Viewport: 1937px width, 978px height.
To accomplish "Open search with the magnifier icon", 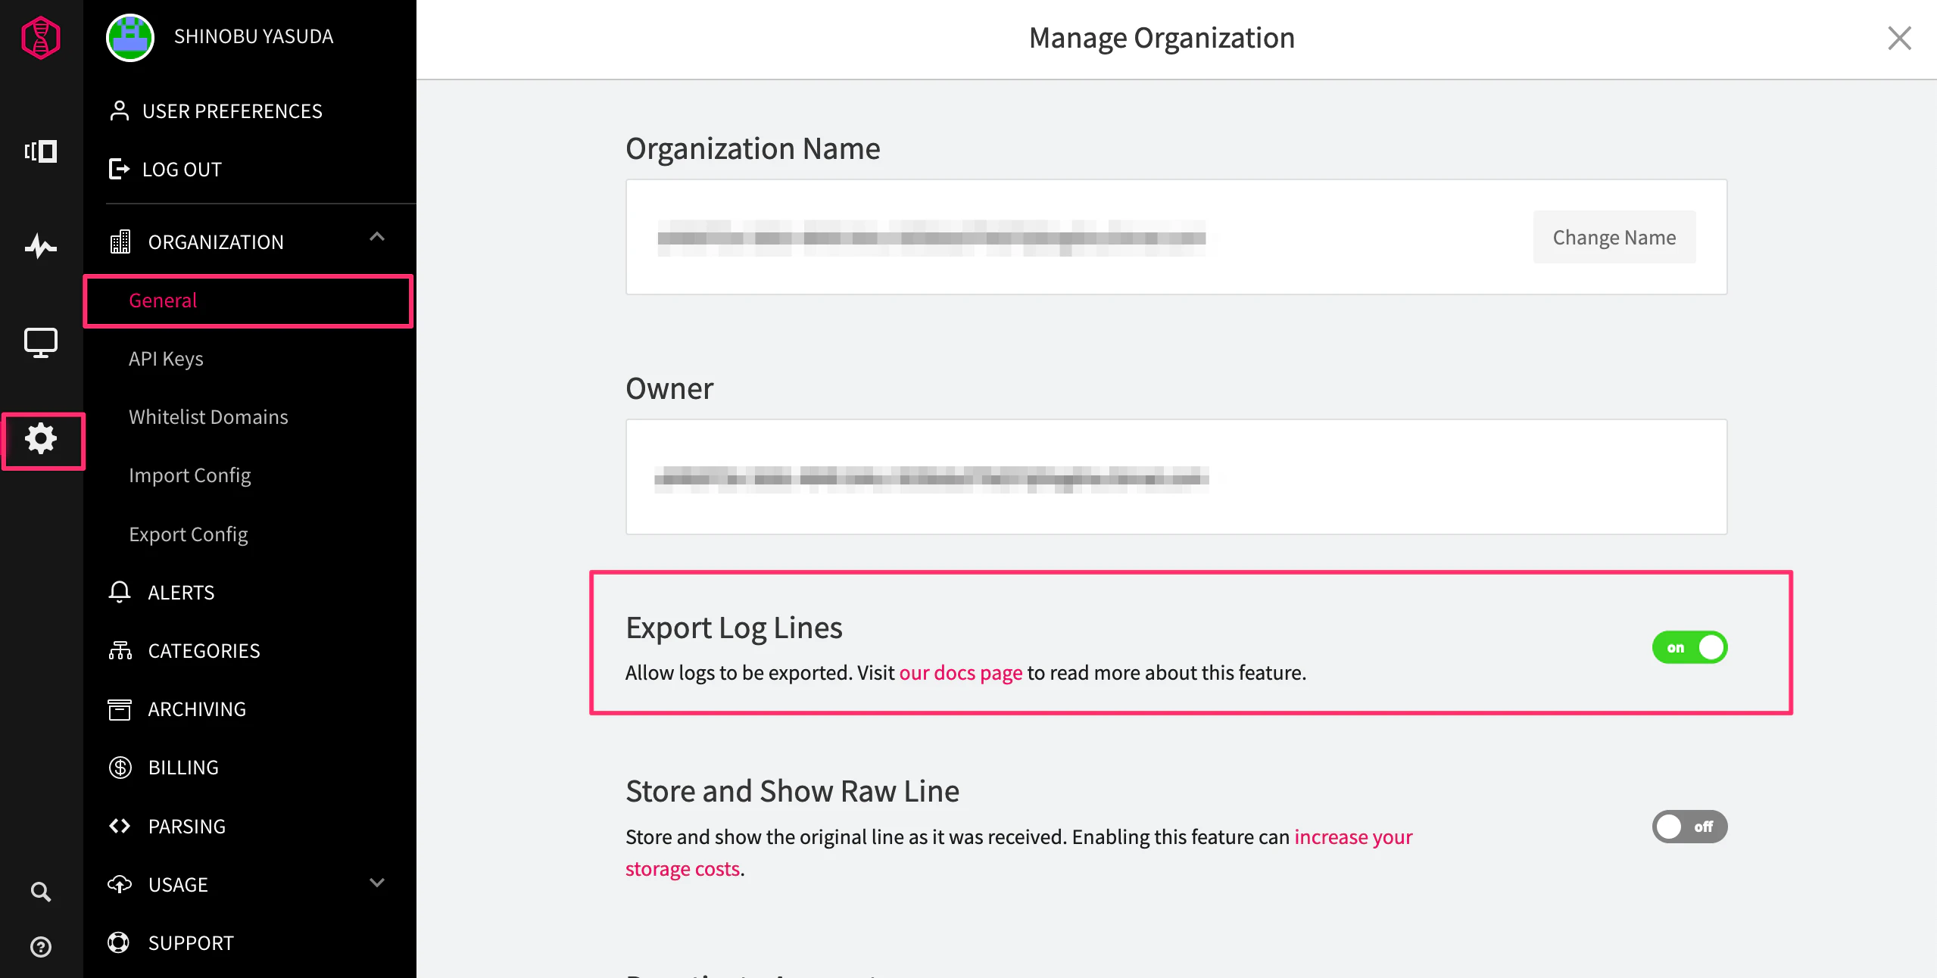I will tap(41, 892).
